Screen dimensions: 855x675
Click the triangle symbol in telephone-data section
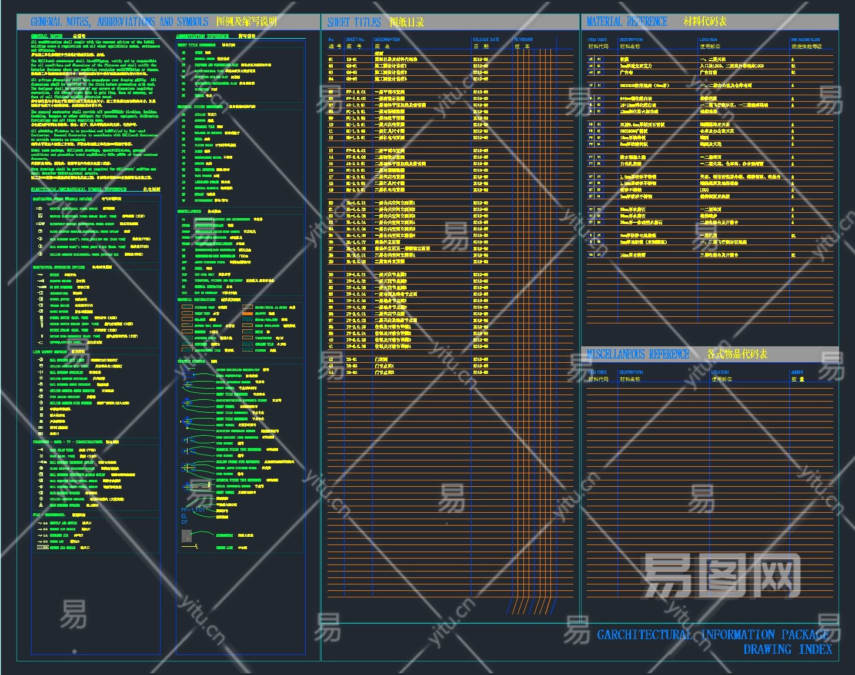pyautogui.click(x=41, y=505)
